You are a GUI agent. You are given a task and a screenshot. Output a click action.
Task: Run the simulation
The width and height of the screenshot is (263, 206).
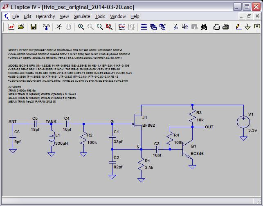58,27
